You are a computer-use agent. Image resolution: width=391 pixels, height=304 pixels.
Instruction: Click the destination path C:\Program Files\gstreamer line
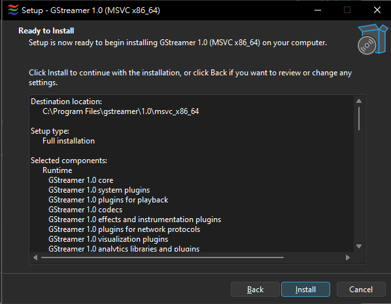tap(121, 111)
